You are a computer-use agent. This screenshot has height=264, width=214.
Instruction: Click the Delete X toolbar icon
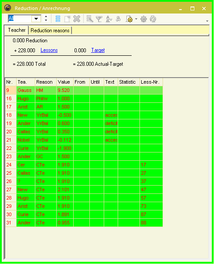pos(77,19)
